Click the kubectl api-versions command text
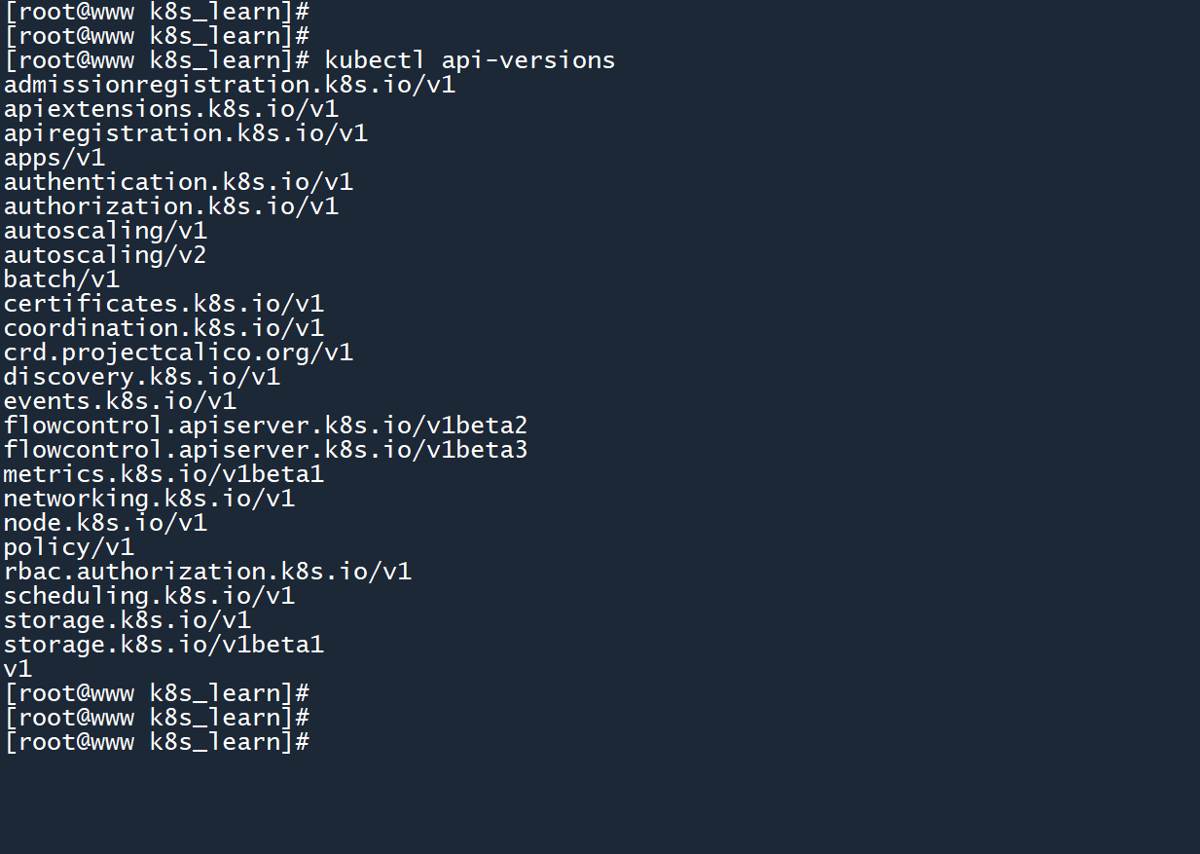This screenshot has width=1200, height=854. coord(470,60)
